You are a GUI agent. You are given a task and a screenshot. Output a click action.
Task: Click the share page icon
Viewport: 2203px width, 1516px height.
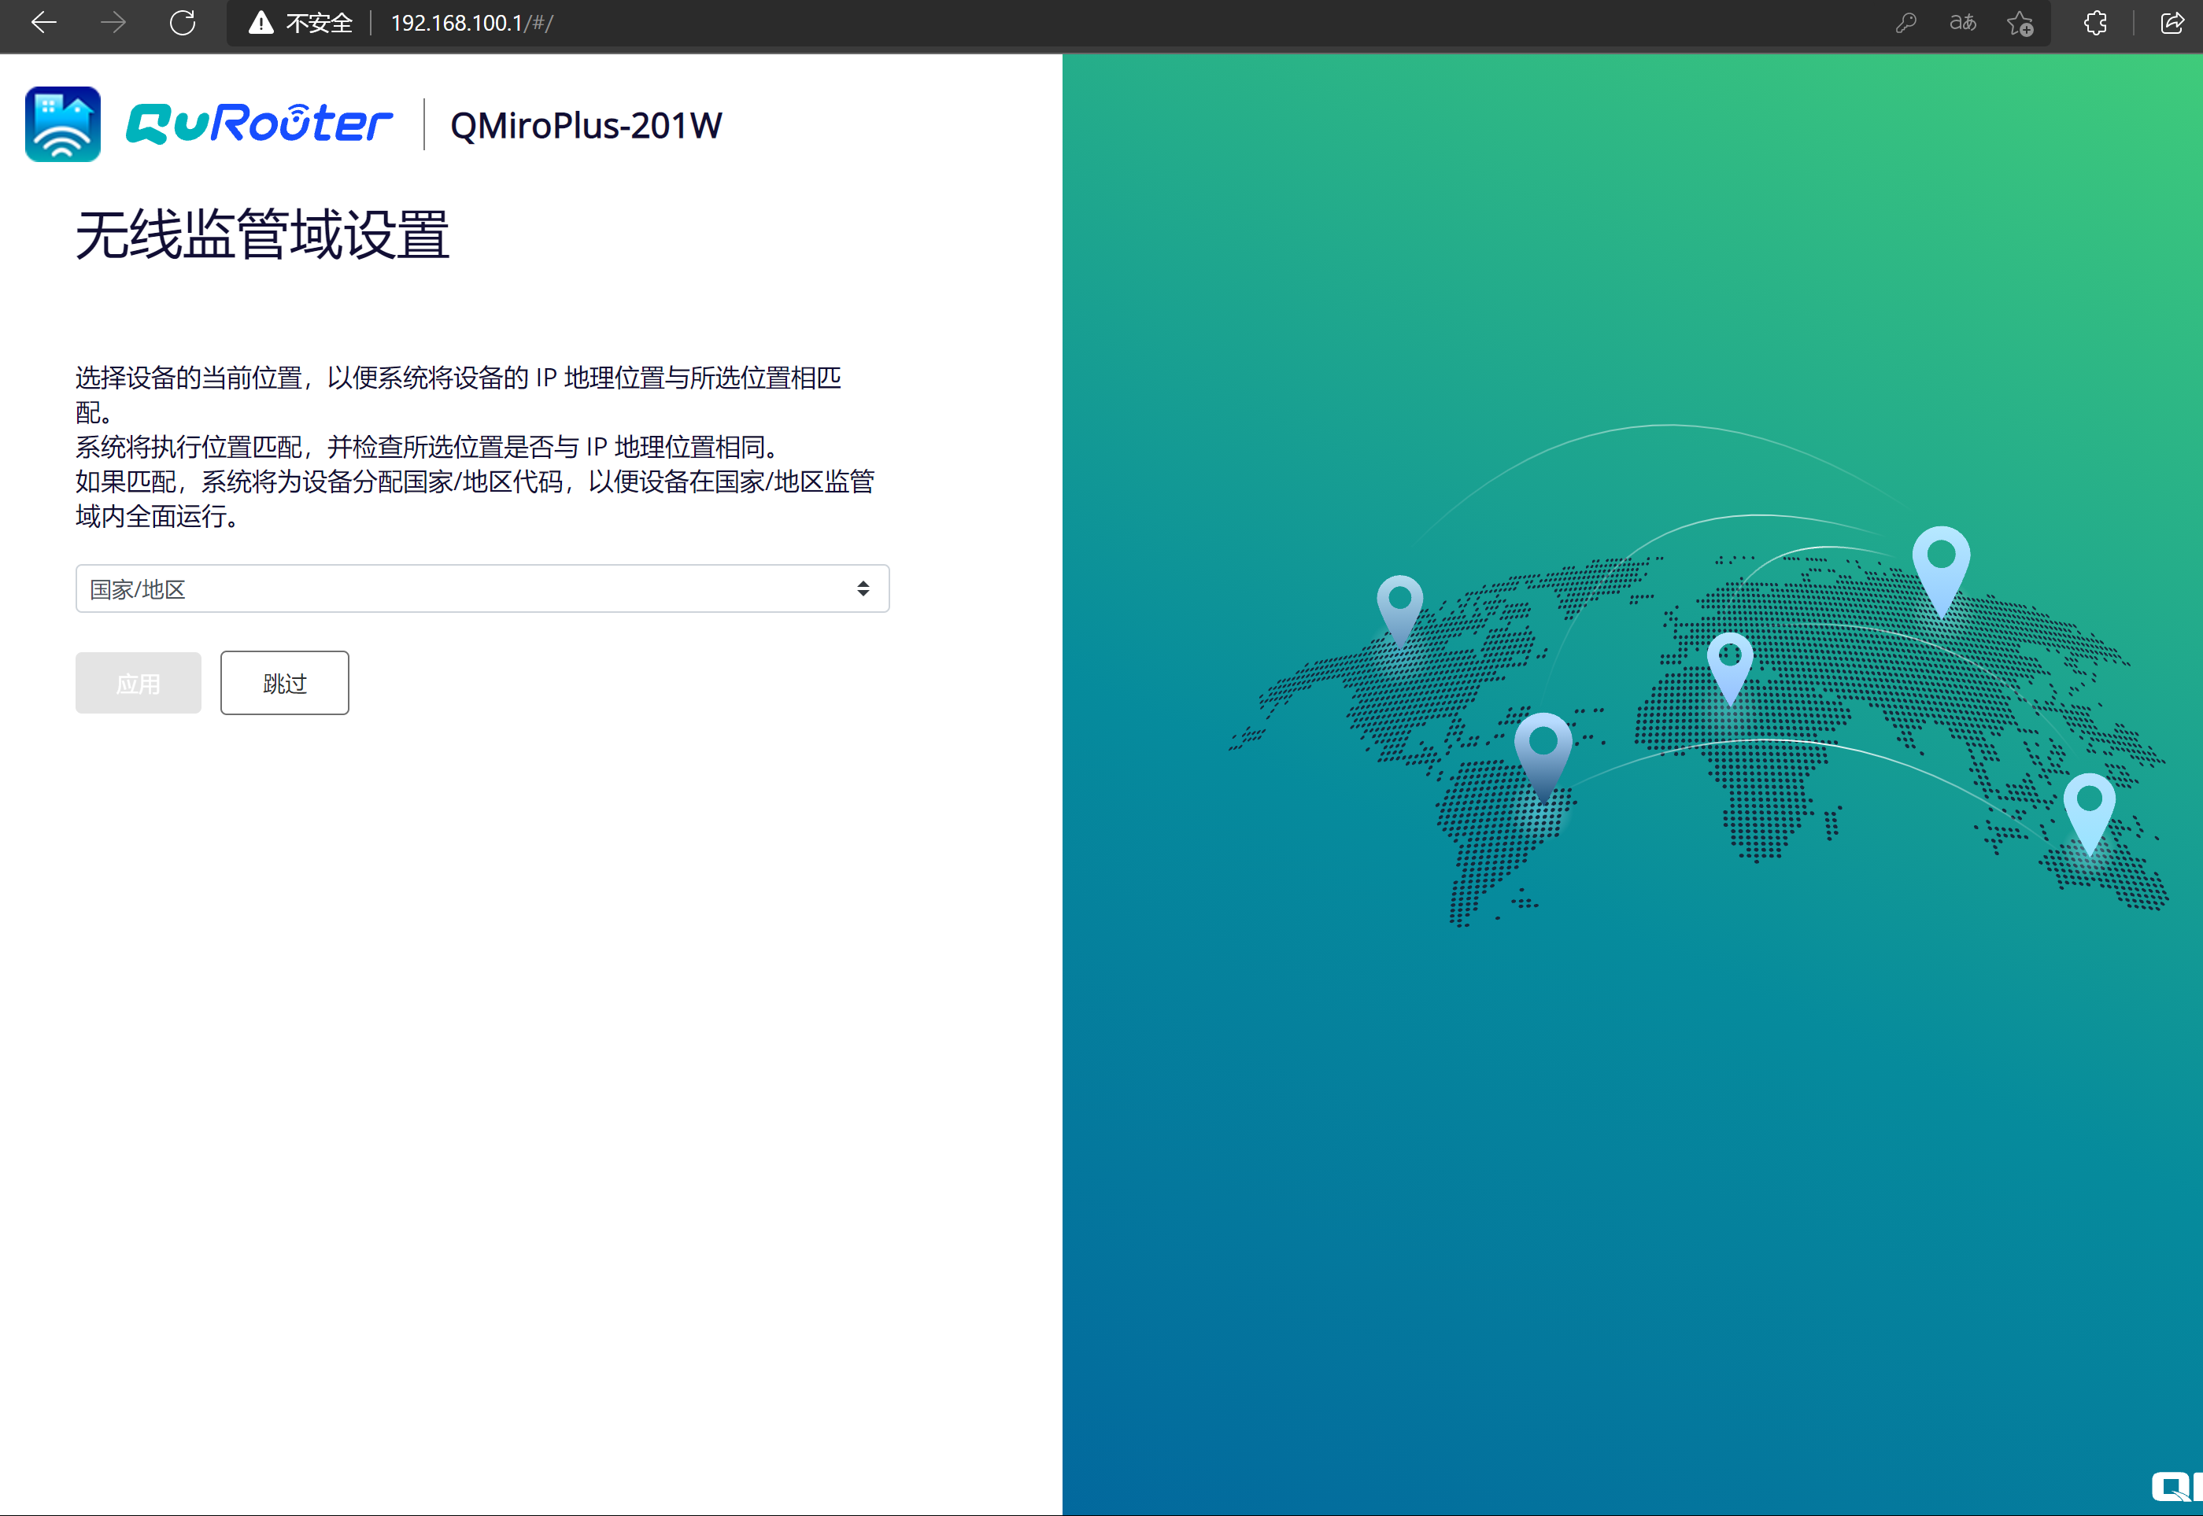tap(2172, 23)
